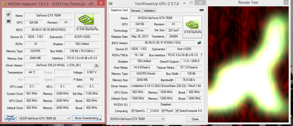Take a GPU-Z screenshot with the camera icon
Viewport: 293px width, 126px height.
pyautogui.click(x=201, y=10)
